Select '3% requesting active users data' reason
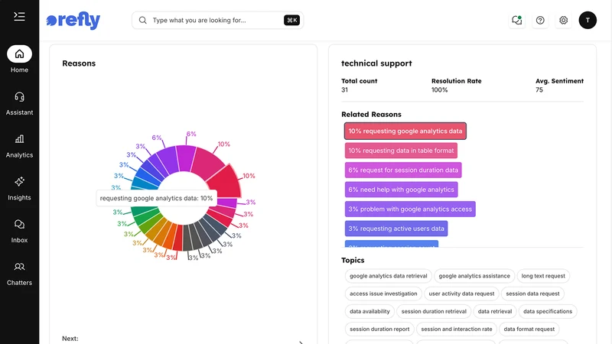The height and width of the screenshot is (344, 612). [x=396, y=229]
